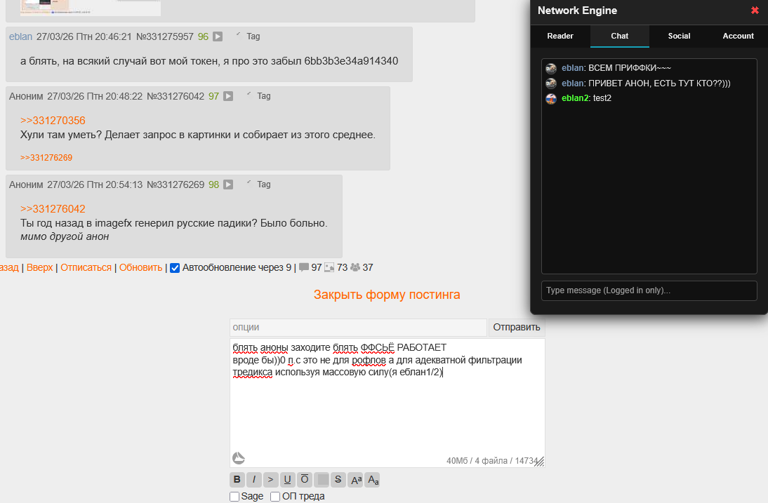Click the Tag icon on post №331276042
The height and width of the screenshot is (503, 768).
[x=249, y=95]
